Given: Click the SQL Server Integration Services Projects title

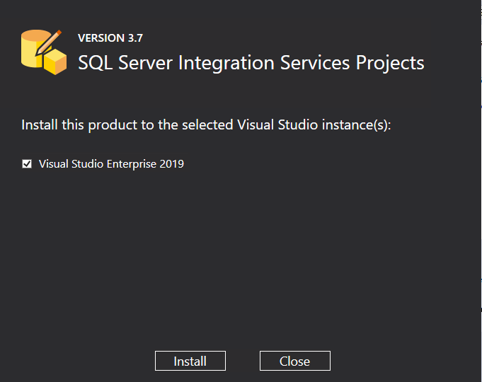Looking at the screenshot, I should tap(251, 62).
